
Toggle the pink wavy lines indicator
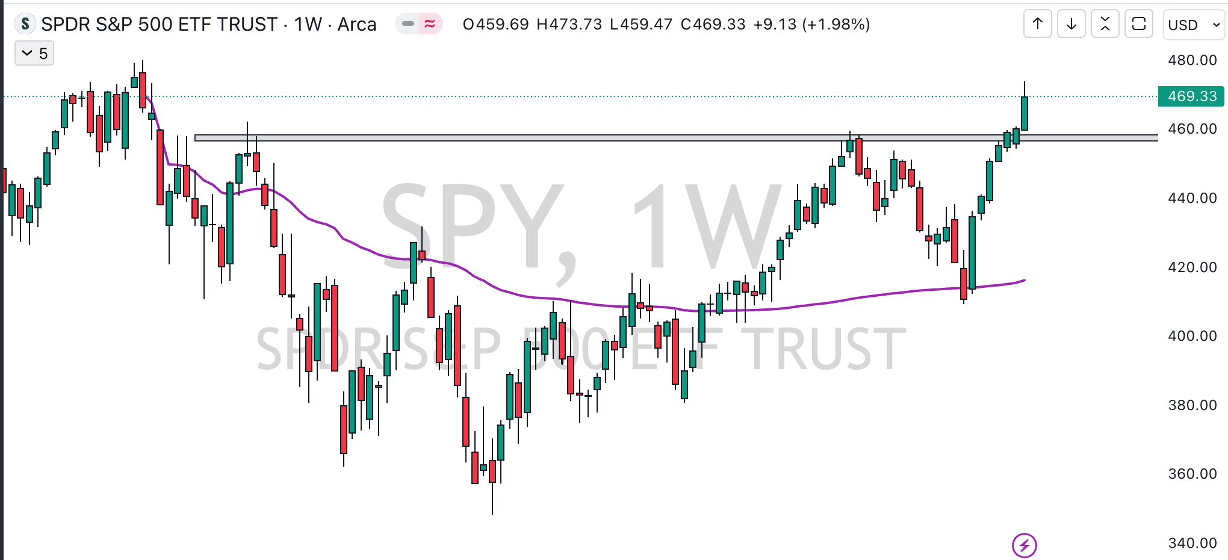[430, 24]
